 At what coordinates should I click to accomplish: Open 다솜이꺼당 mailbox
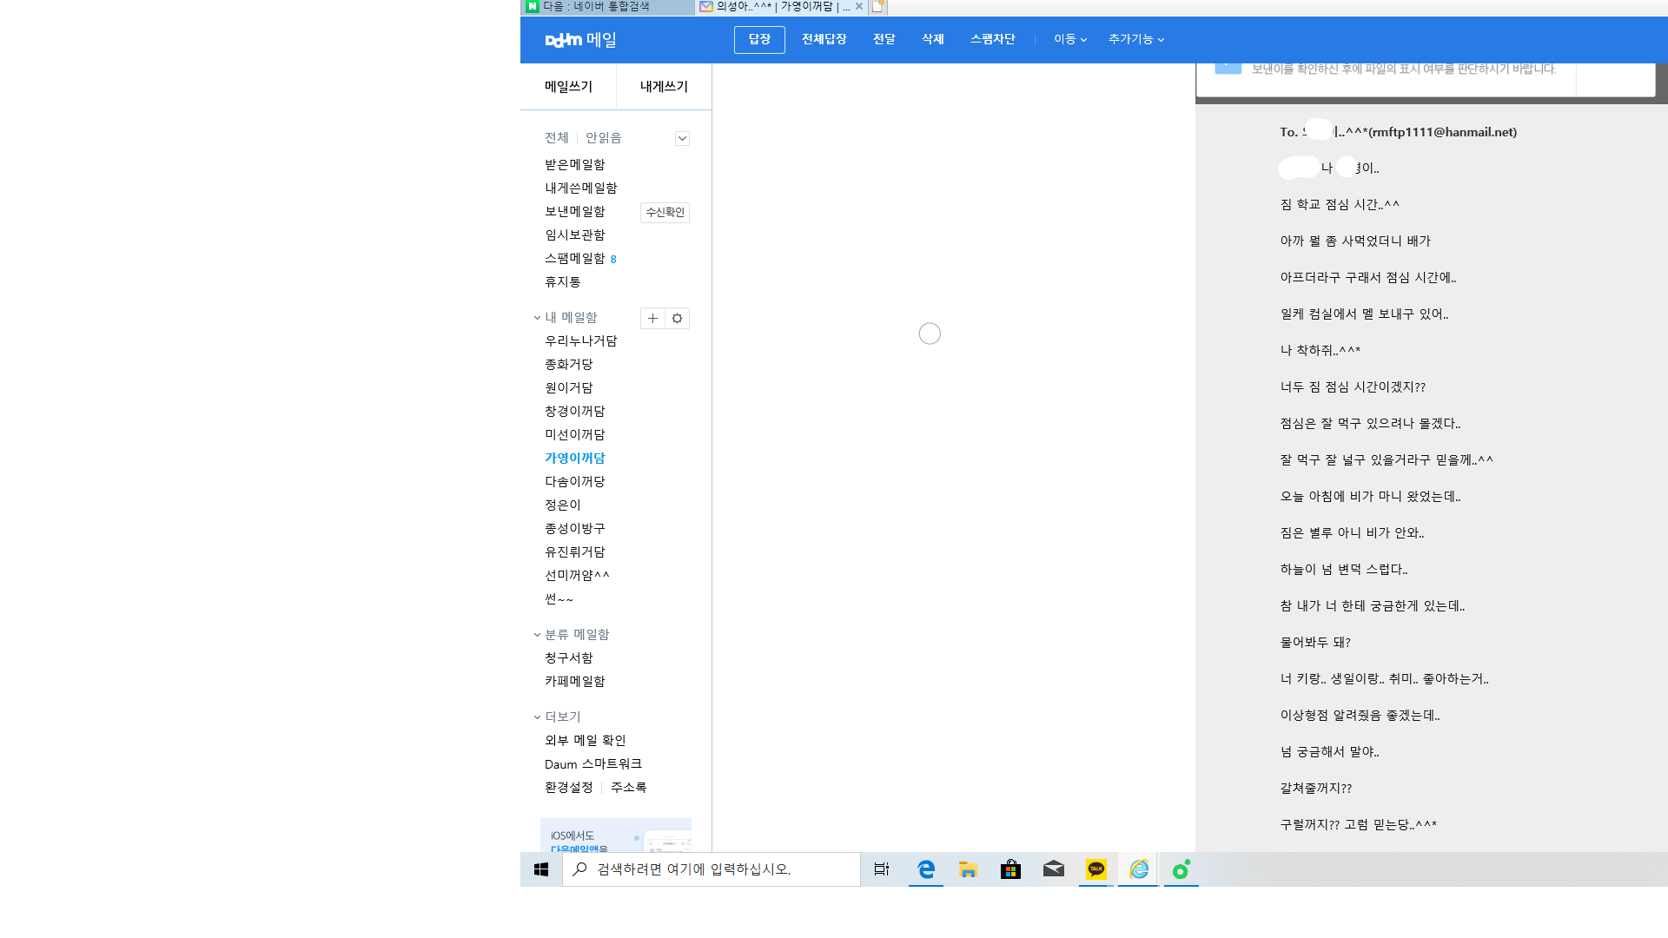click(x=575, y=482)
